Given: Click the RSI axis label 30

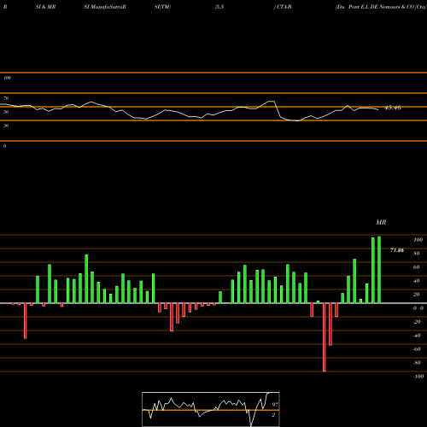Looking at the screenshot, I should click(6, 126).
